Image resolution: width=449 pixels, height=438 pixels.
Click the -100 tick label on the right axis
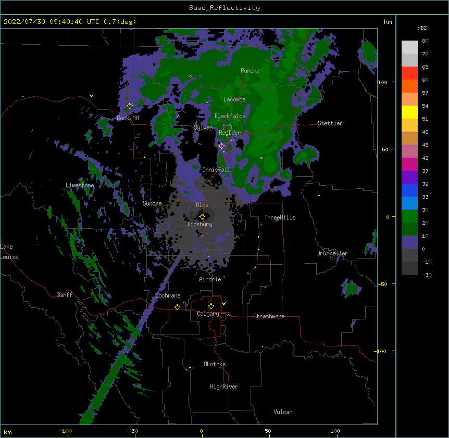click(x=381, y=351)
